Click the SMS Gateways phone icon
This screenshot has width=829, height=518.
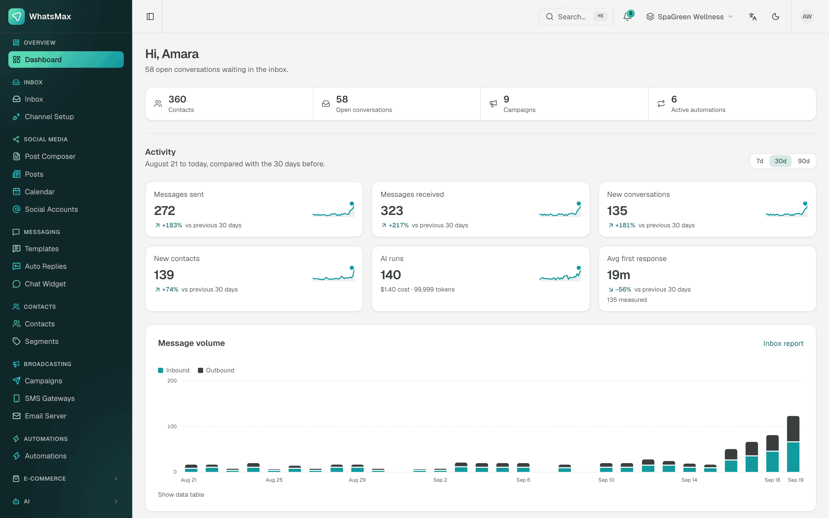[16, 398]
